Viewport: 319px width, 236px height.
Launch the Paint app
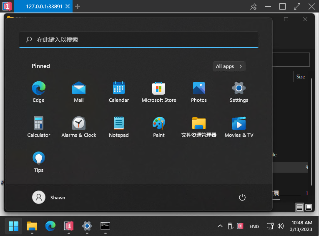[x=159, y=127]
